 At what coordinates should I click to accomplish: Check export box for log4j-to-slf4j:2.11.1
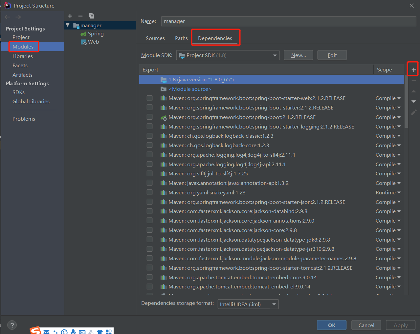tap(149, 155)
